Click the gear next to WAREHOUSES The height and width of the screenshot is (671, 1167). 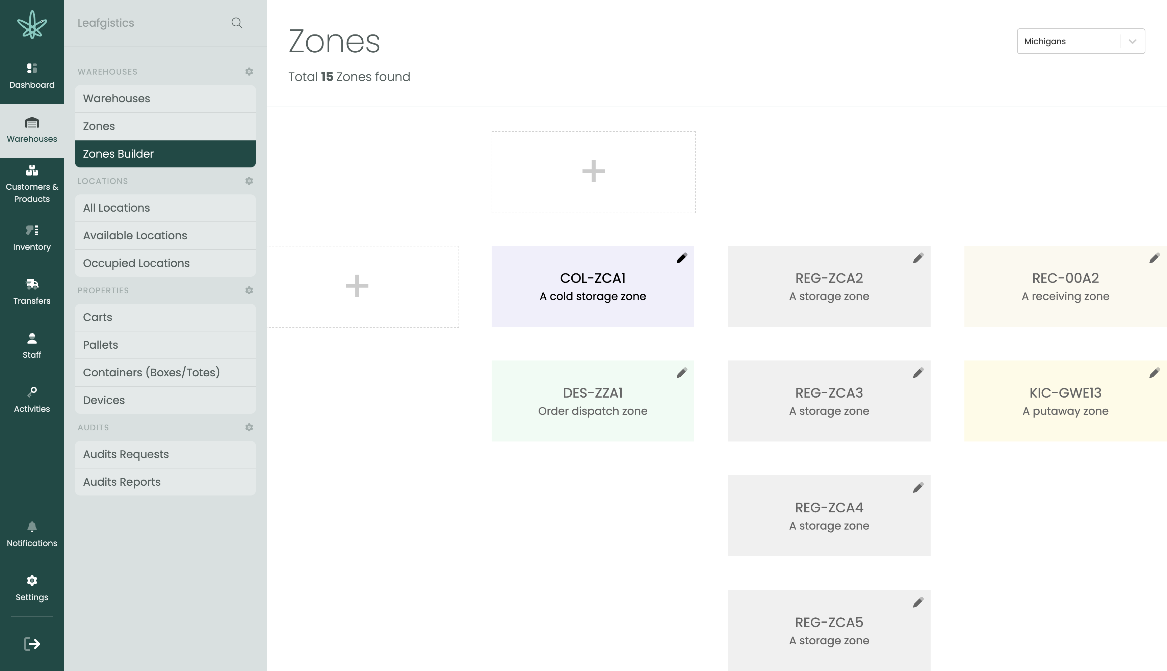(x=249, y=72)
